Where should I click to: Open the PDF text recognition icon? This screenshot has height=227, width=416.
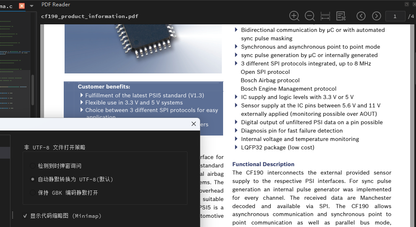pos(341,16)
